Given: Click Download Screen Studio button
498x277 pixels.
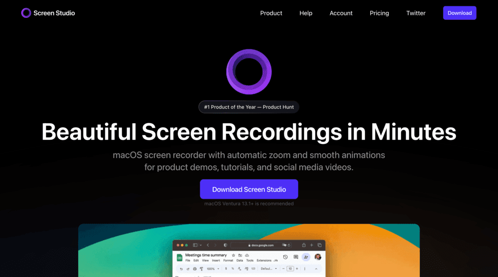Looking at the screenshot, I should coord(249,189).
